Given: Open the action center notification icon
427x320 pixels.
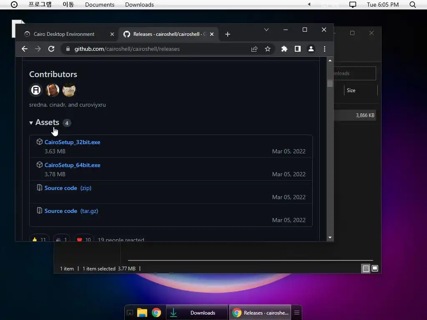Looking at the screenshot, I should tap(353, 5).
